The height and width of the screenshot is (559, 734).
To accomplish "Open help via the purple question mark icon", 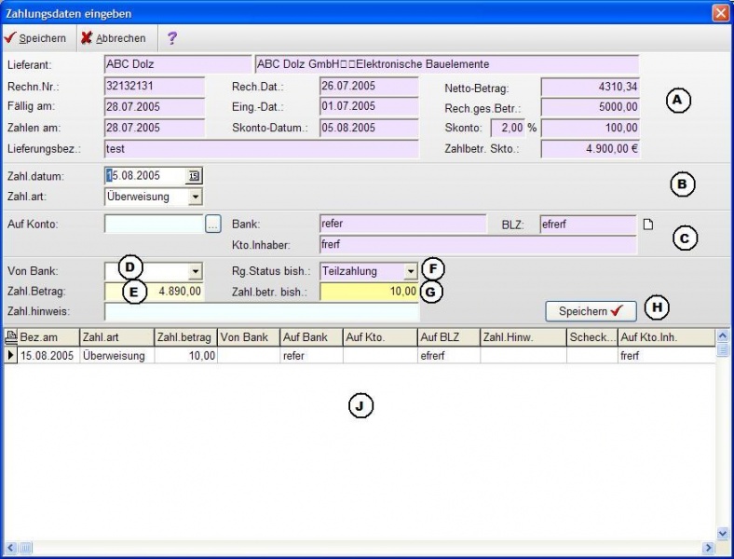I will tap(171, 38).
